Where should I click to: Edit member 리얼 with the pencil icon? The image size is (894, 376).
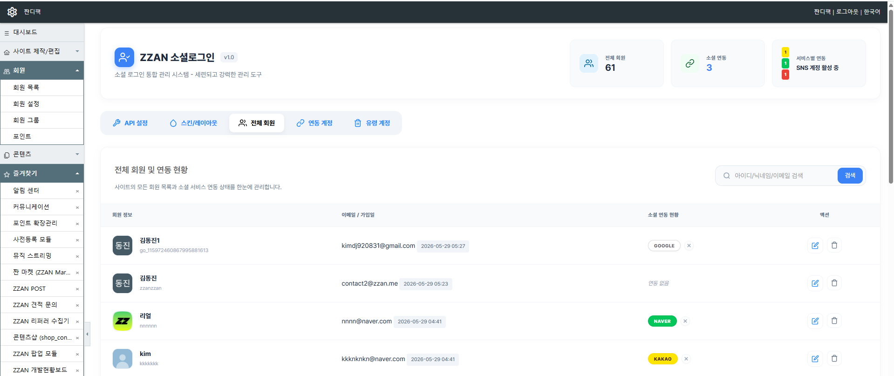point(815,321)
